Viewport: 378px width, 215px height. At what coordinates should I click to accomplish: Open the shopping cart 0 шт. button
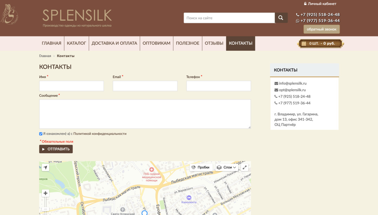pos(321,43)
